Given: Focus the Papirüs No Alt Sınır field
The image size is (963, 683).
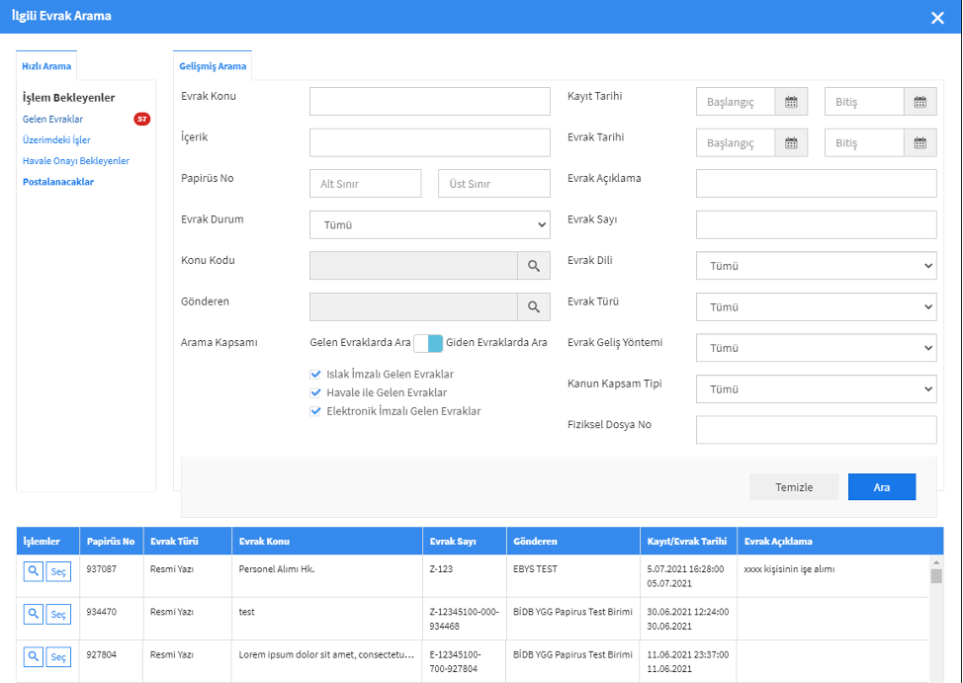Looking at the screenshot, I should (366, 184).
